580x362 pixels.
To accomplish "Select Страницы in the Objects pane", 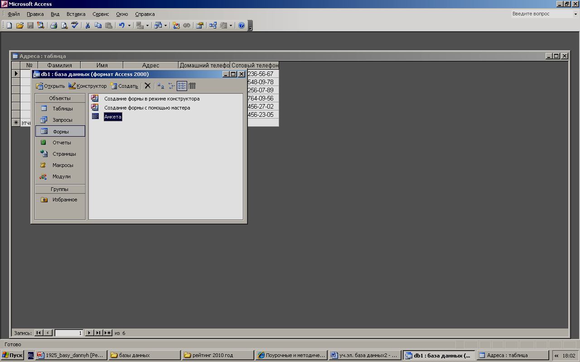I will pos(60,154).
